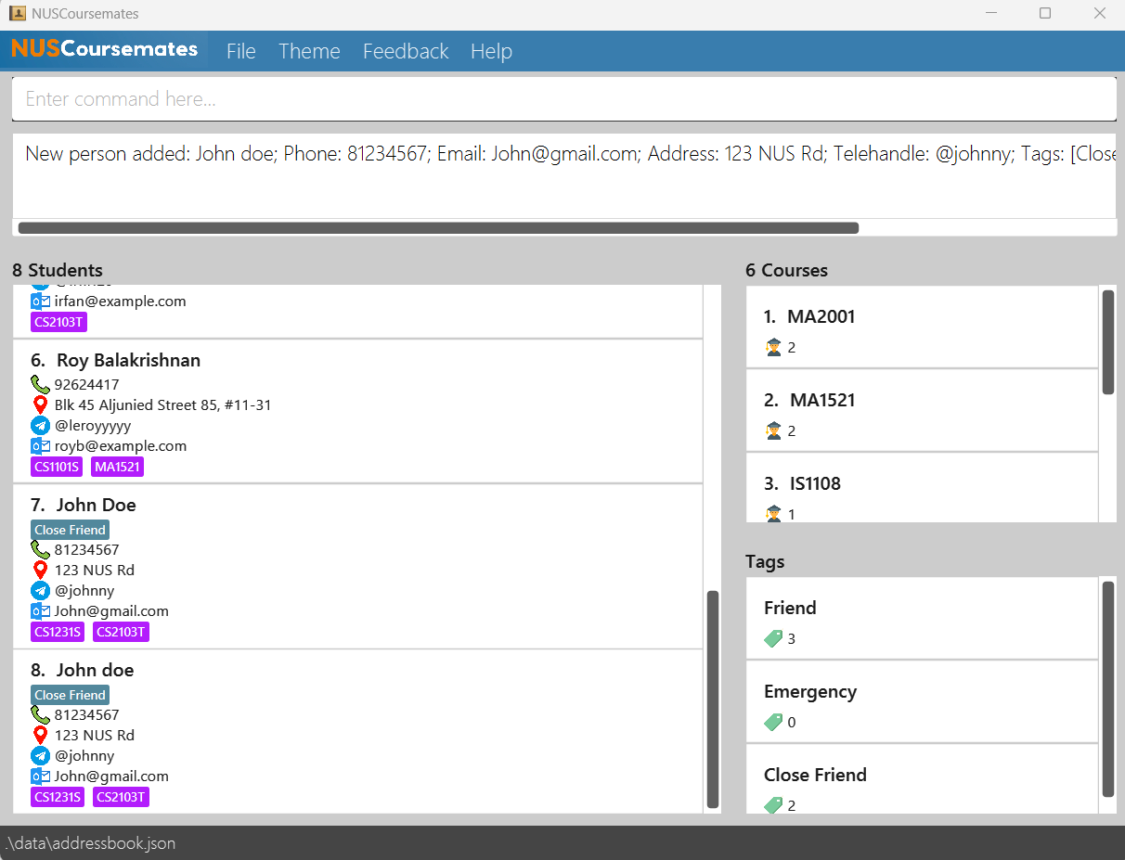Select course 3. IS1108

coord(802,483)
